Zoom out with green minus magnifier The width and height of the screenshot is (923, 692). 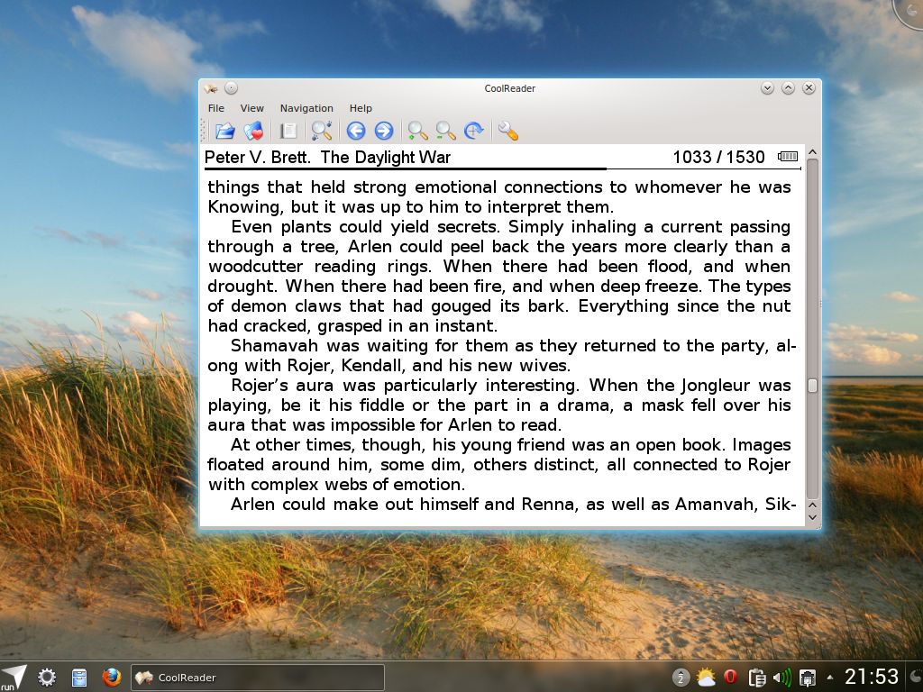pos(445,131)
